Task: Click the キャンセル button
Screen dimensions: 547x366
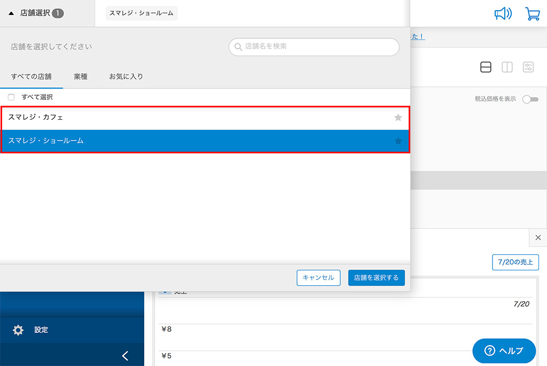Action: 318,278
